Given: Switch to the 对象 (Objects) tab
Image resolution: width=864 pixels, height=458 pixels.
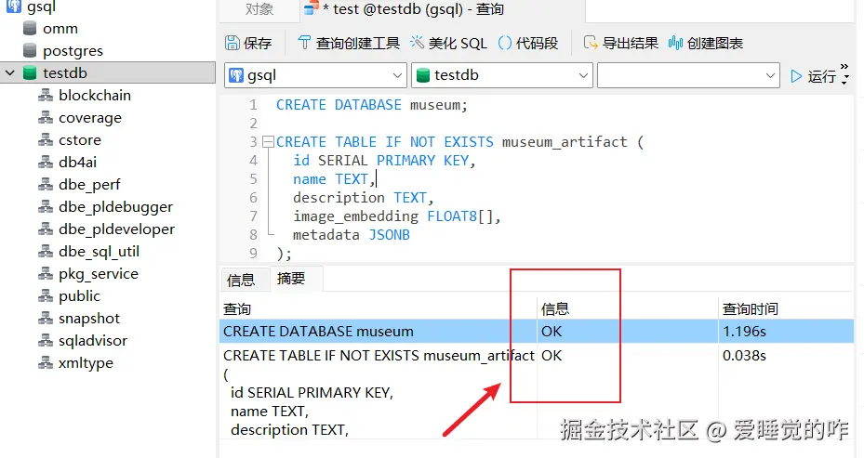Looking at the screenshot, I should click(259, 9).
